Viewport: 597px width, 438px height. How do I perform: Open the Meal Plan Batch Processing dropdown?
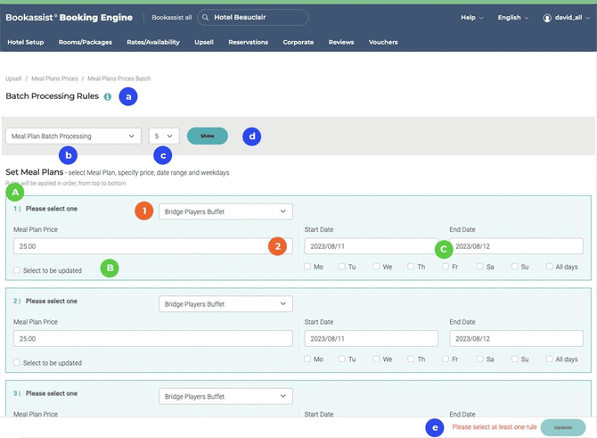pyautogui.click(x=73, y=136)
